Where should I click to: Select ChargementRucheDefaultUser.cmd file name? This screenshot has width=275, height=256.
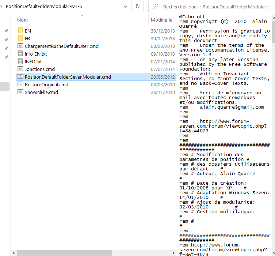coord(62,46)
